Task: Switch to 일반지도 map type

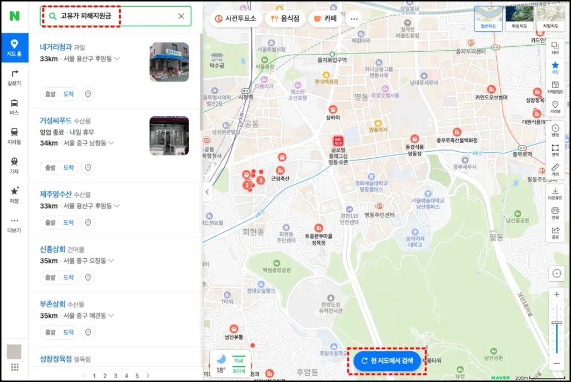Action: (488, 18)
